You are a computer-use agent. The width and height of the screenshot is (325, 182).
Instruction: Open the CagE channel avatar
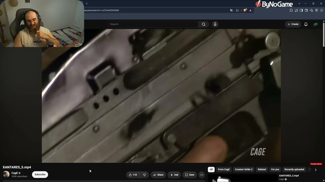[x=6, y=174]
